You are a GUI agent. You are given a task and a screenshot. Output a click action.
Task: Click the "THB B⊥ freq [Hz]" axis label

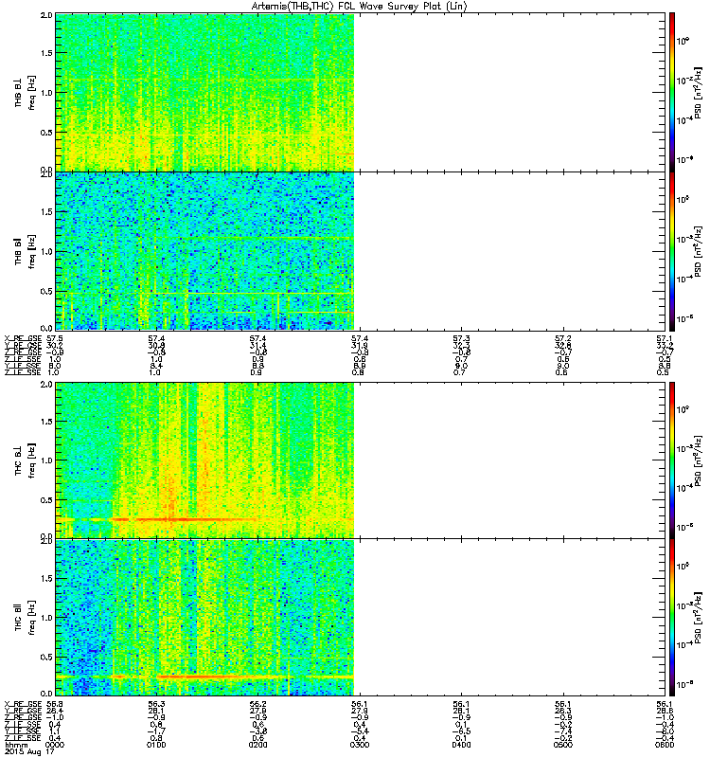click(x=25, y=92)
